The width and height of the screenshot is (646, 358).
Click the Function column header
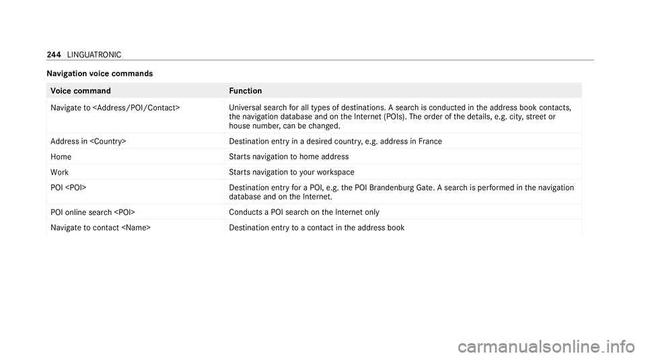pyautogui.click(x=246, y=91)
